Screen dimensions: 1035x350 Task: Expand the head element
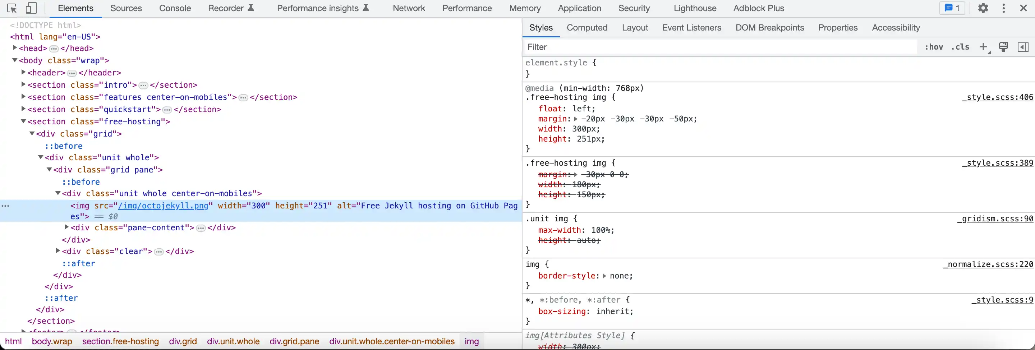click(15, 48)
